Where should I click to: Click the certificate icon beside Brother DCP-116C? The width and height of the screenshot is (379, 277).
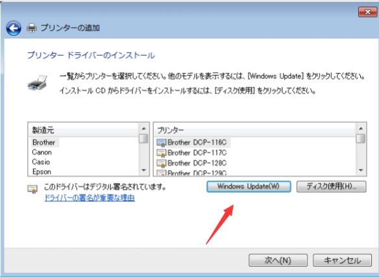coord(162,143)
